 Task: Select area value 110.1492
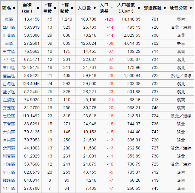pos(31,116)
